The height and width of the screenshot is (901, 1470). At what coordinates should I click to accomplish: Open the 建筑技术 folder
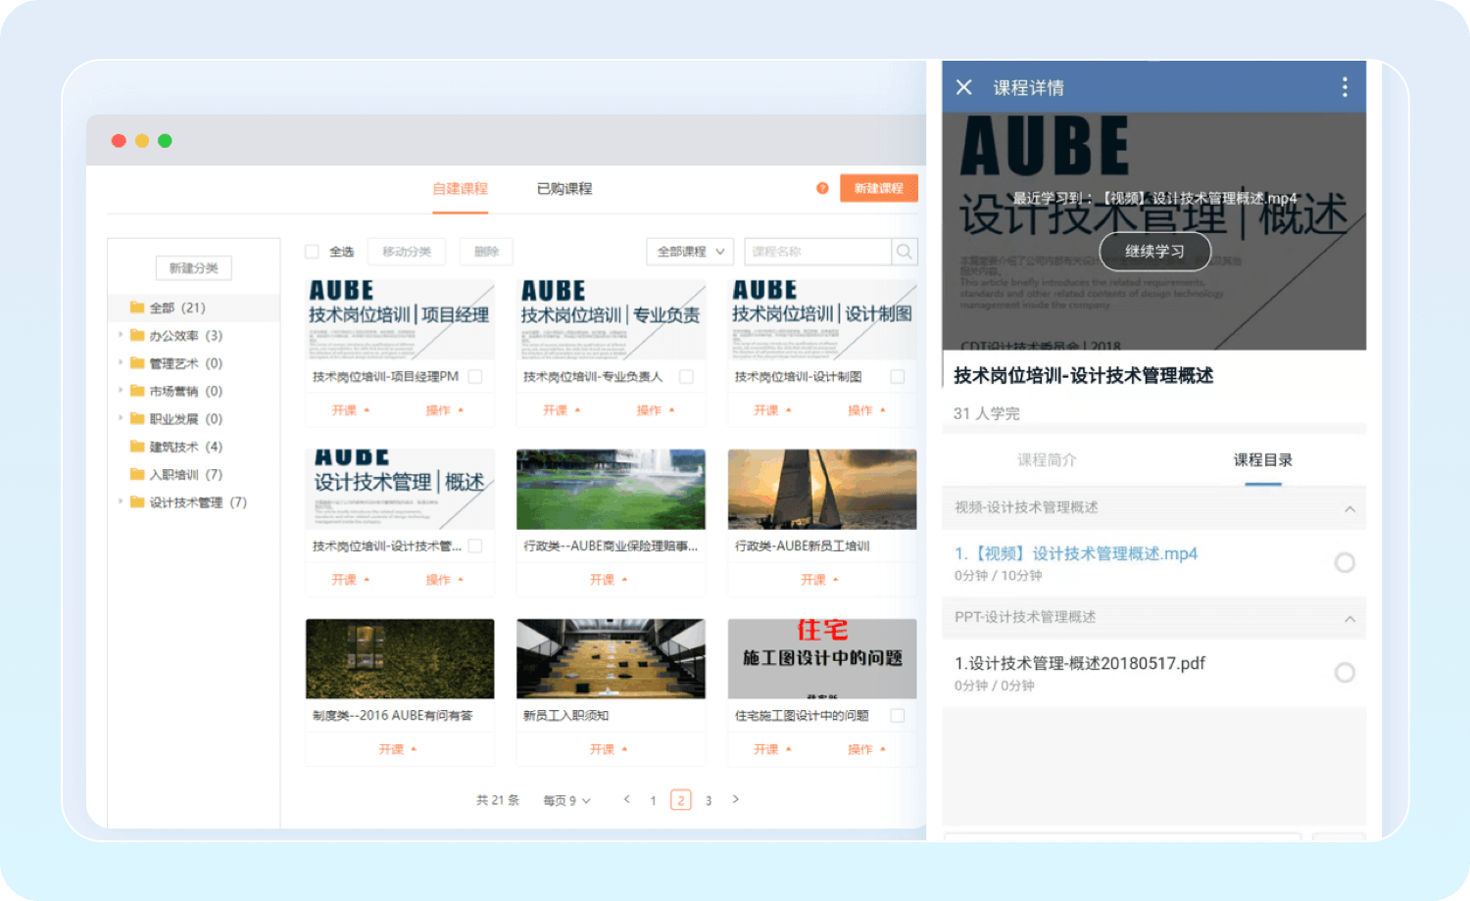click(174, 447)
